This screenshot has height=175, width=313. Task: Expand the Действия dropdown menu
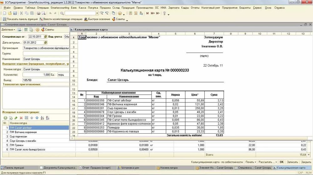(x=8, y=30)
